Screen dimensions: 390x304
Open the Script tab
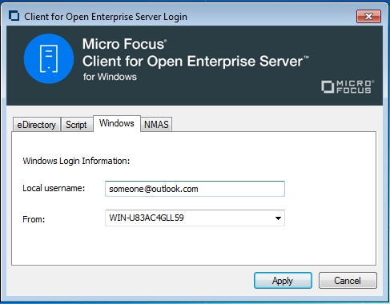(x=77, y=125)
